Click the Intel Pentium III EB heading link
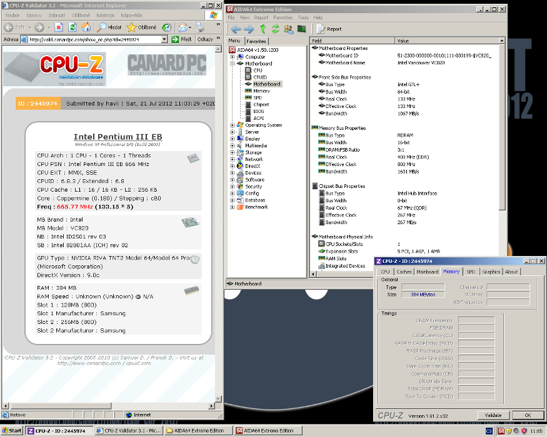 [x=118, y=137]
